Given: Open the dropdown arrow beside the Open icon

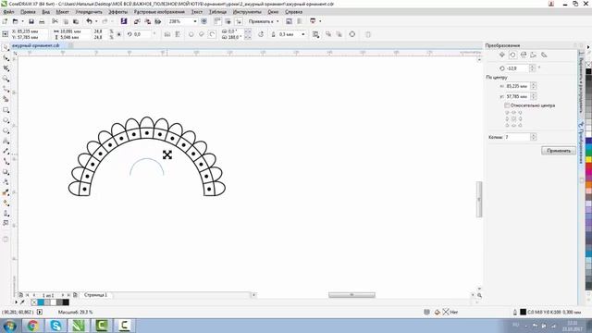Looking at the screenshot, I should click(22, 21).
